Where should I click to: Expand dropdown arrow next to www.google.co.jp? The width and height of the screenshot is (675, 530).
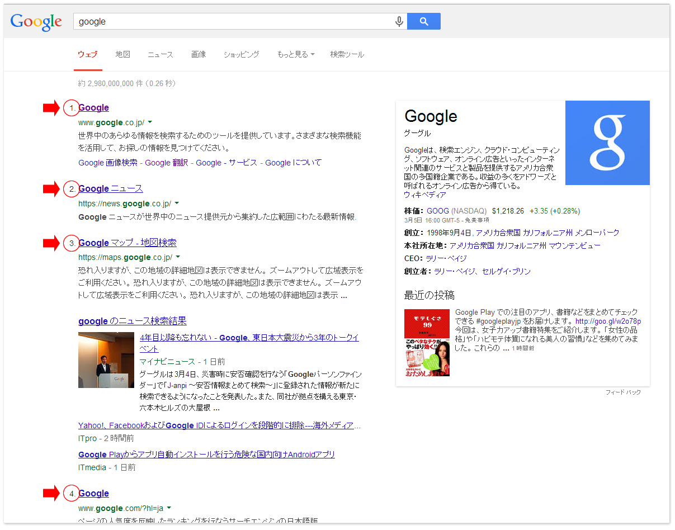150,122
